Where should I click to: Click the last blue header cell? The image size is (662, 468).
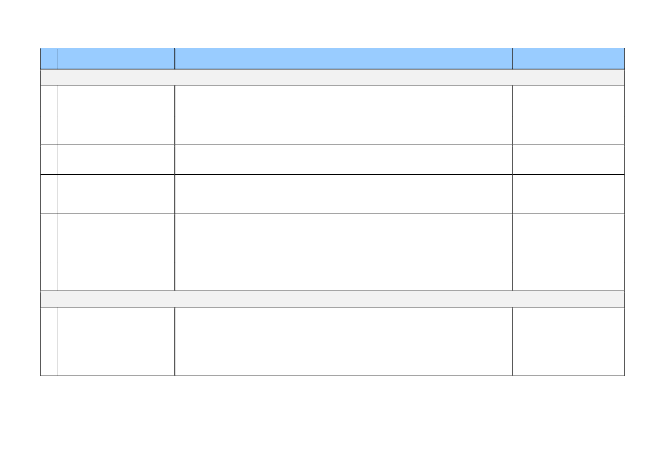pyautogui.click(x=568, y=59)
